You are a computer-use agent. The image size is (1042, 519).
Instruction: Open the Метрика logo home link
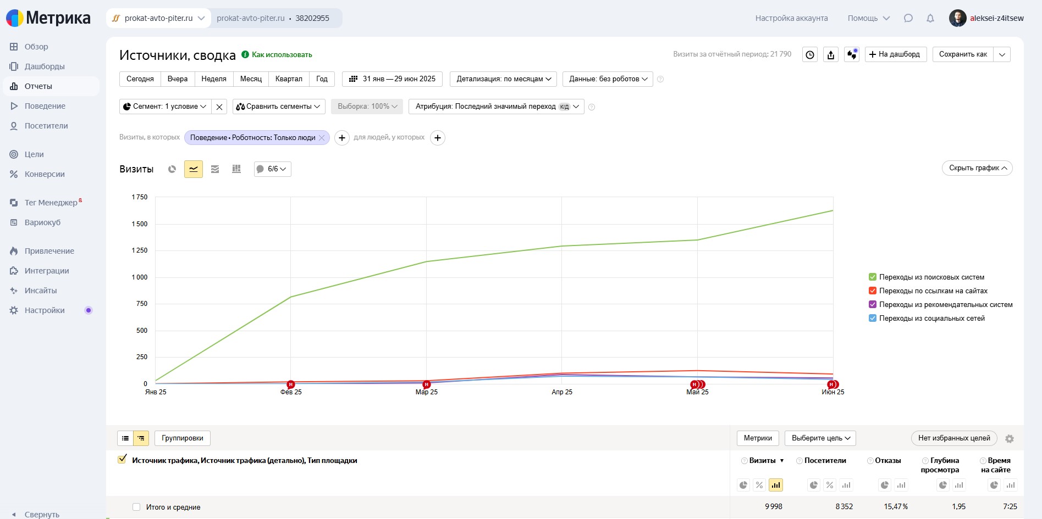pos(48,18)
